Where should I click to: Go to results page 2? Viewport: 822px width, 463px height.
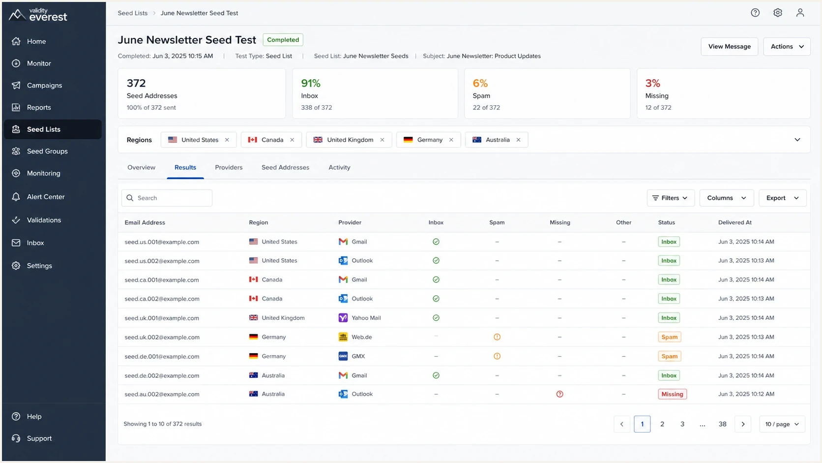662,424
